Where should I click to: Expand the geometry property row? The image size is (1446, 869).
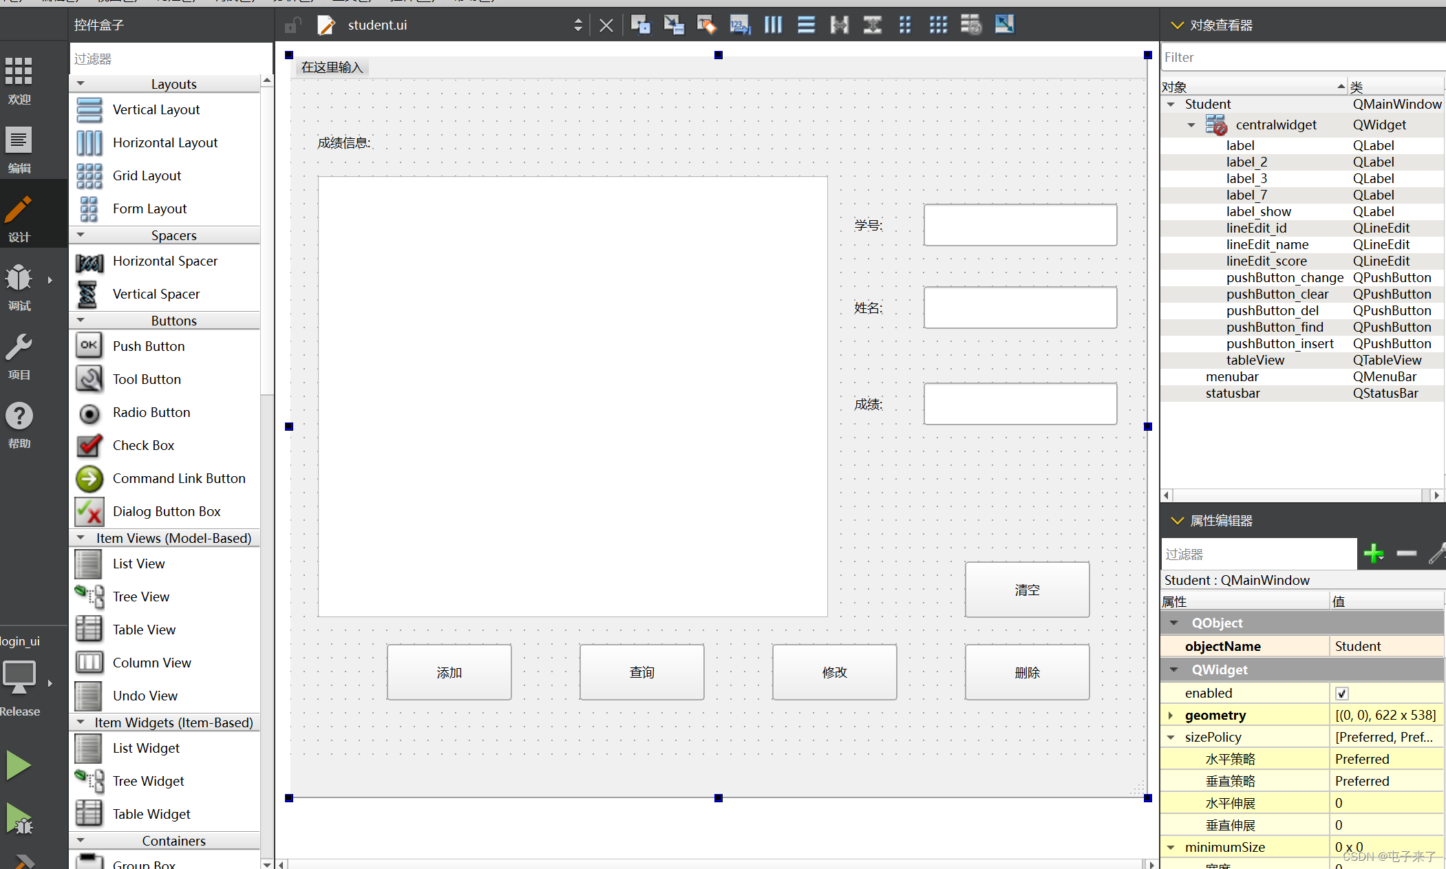(1171, 716)
